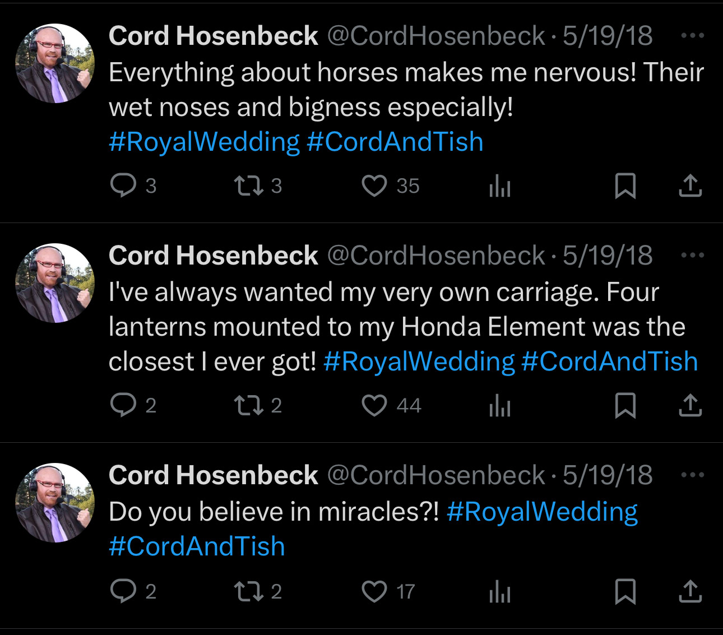723x635 pixels.
Task: Repost the Honda Element carriage tweet
Action: click(x=248, y=405)
